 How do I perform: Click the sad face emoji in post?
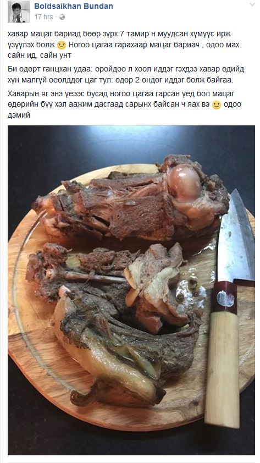[62, 45]
